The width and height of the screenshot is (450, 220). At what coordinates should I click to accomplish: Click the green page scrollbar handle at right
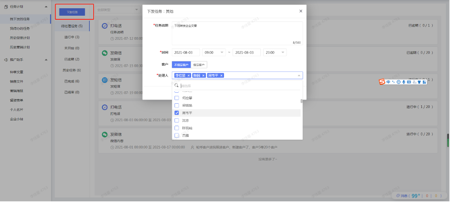click(x=448, y=140)
